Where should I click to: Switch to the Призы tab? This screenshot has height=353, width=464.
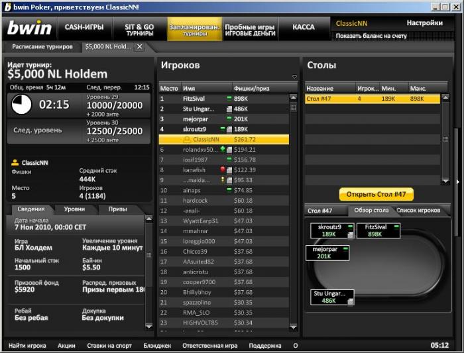[117, 209]
